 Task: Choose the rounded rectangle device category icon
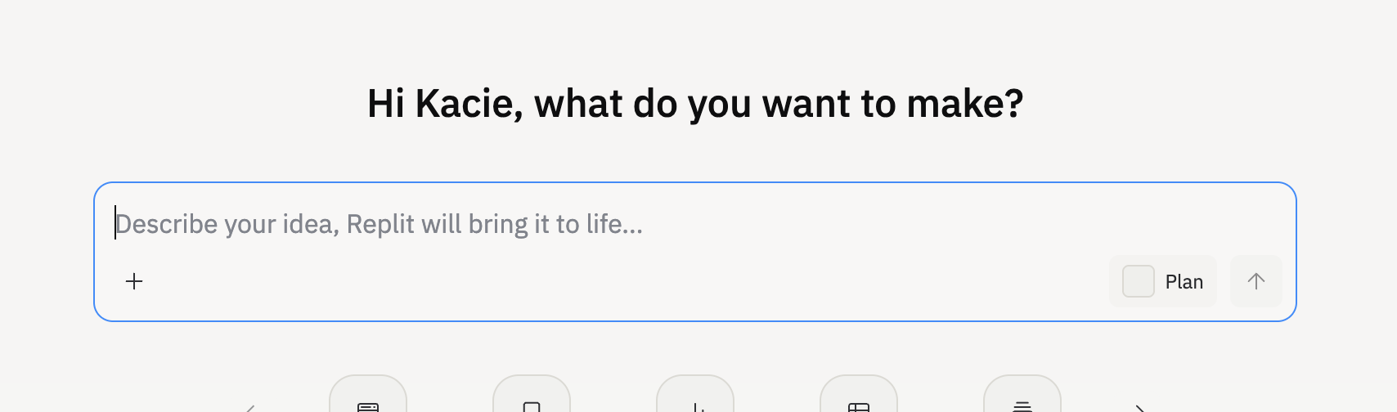(x=532, y=404)
